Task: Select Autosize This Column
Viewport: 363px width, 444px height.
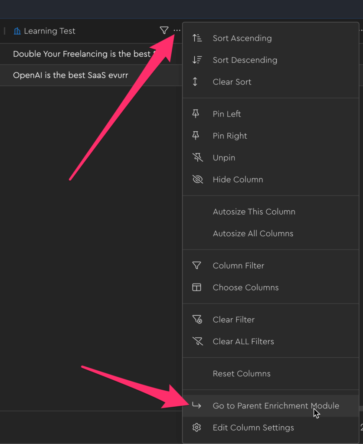Action: coord(254,212)
